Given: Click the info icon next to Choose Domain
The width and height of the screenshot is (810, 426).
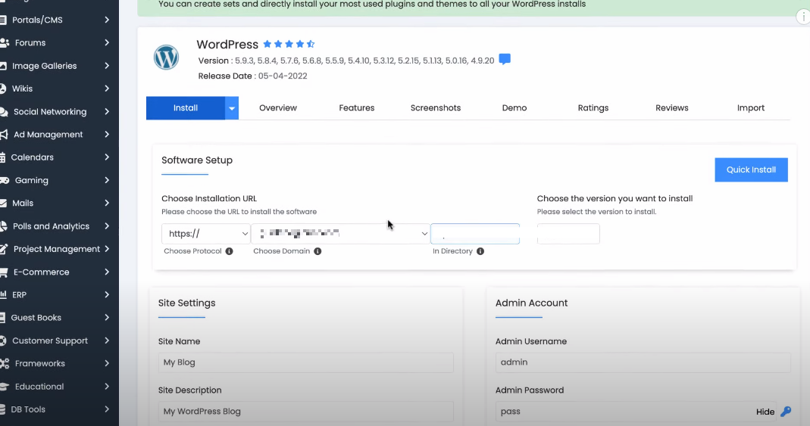Looking at the screenshot, I should pyautogui.click(x=317, y=251).
